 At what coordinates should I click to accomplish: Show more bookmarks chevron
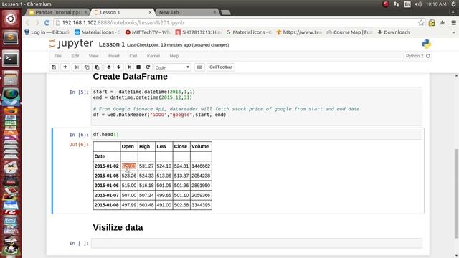coord(453,32)
